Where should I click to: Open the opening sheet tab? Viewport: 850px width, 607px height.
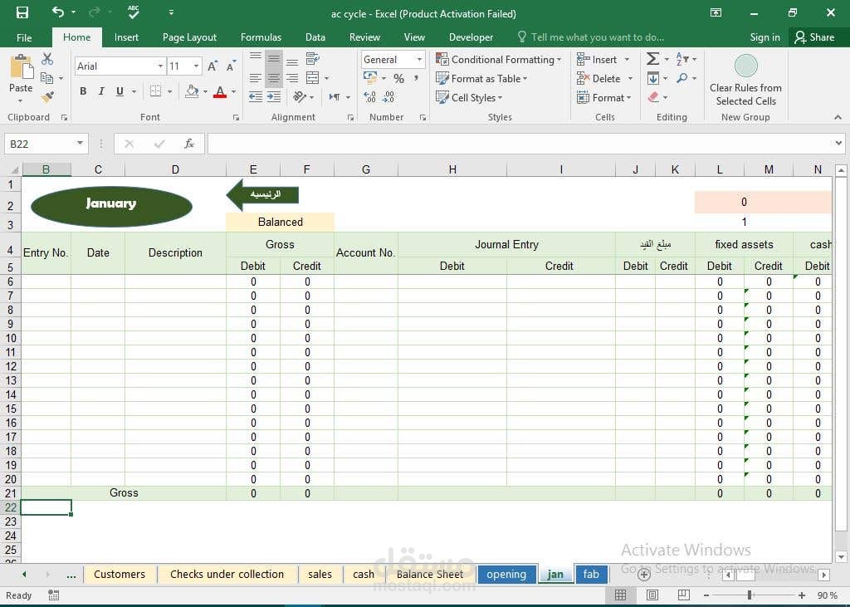(506, 574)
